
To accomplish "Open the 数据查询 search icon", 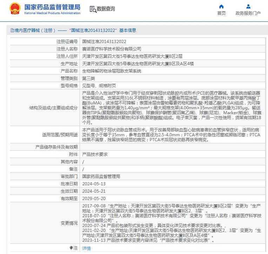I will (93, 9).
